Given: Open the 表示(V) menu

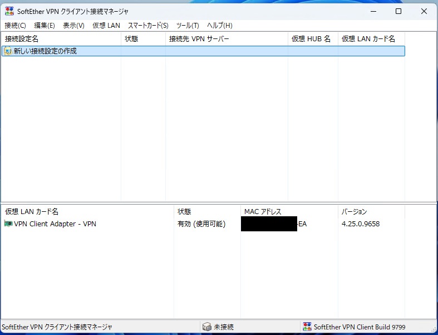Looking at the screenshot, I should point(73,26).
